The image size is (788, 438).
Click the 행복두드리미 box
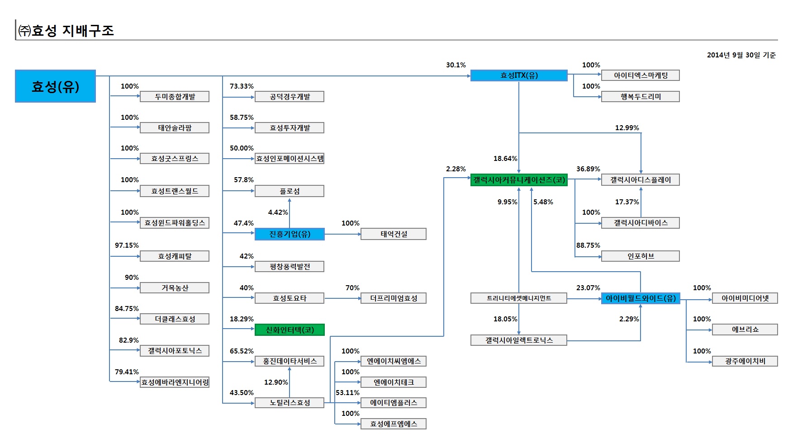[x=641, y=97]
